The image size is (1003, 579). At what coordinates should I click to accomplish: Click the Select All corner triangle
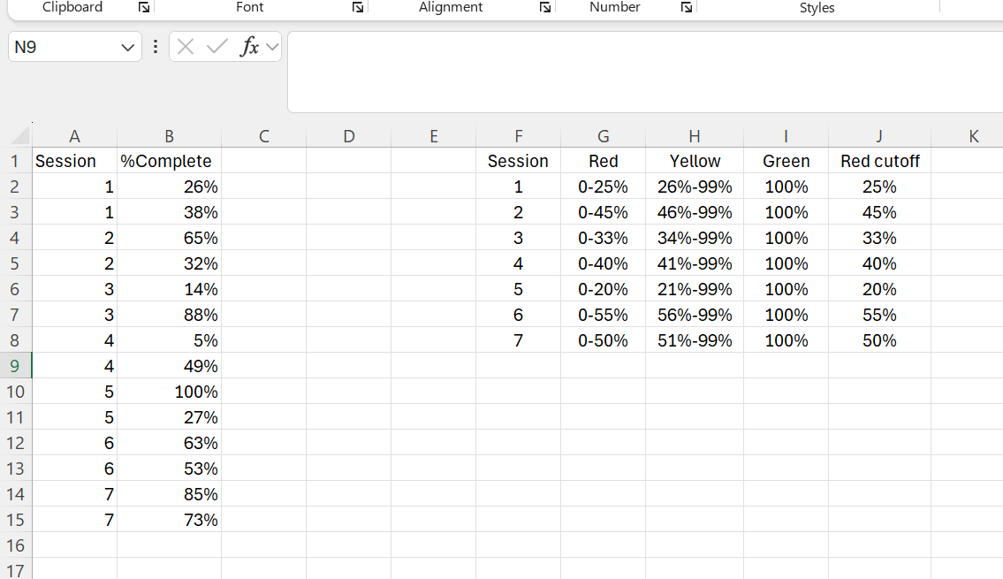coord(21,135)
